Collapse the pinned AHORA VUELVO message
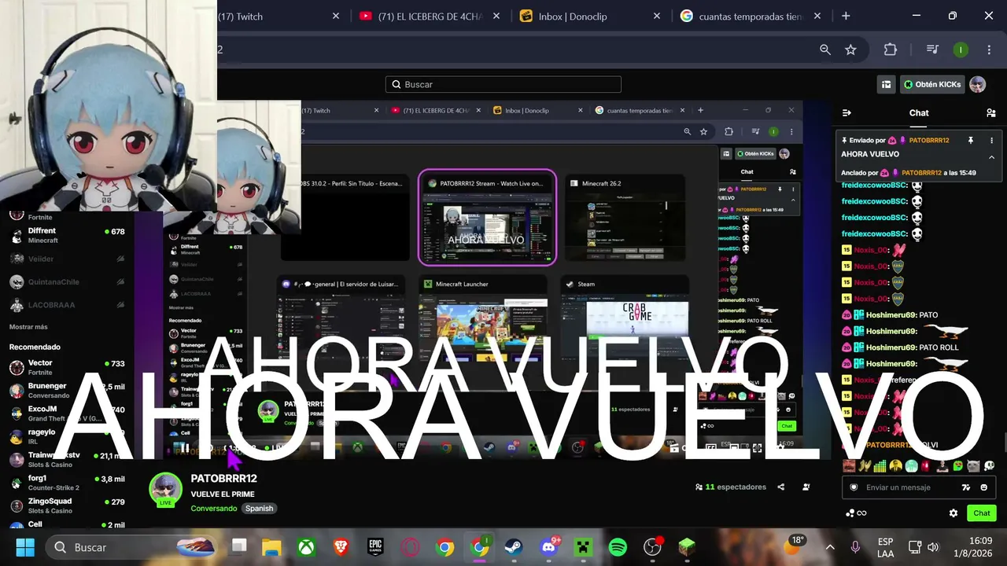Viewport: 1007px width, 566px height. [x=991, y=156]
